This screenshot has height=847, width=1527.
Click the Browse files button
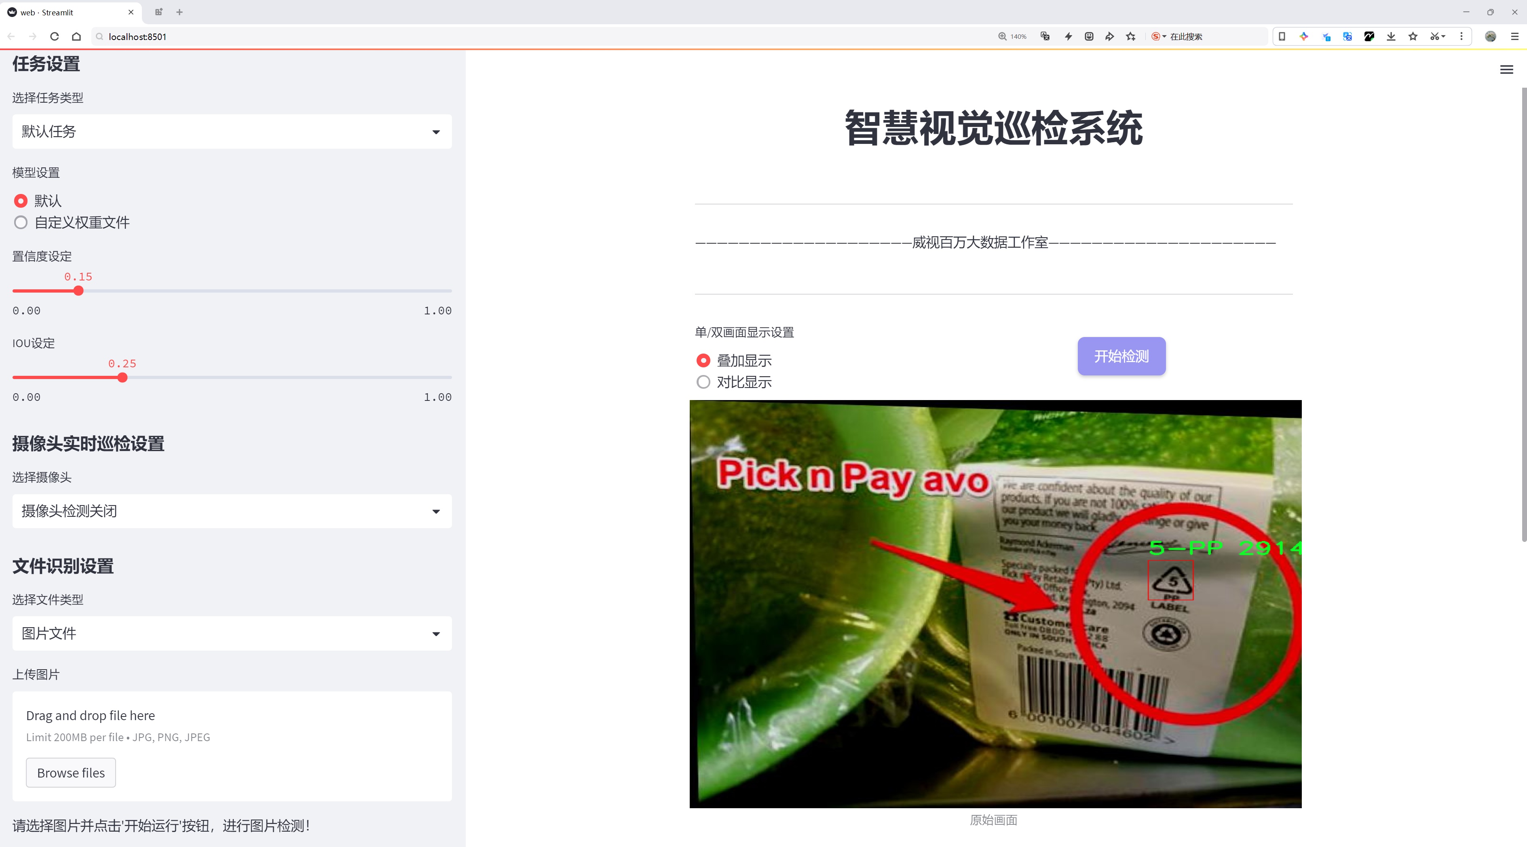point(70,772)
